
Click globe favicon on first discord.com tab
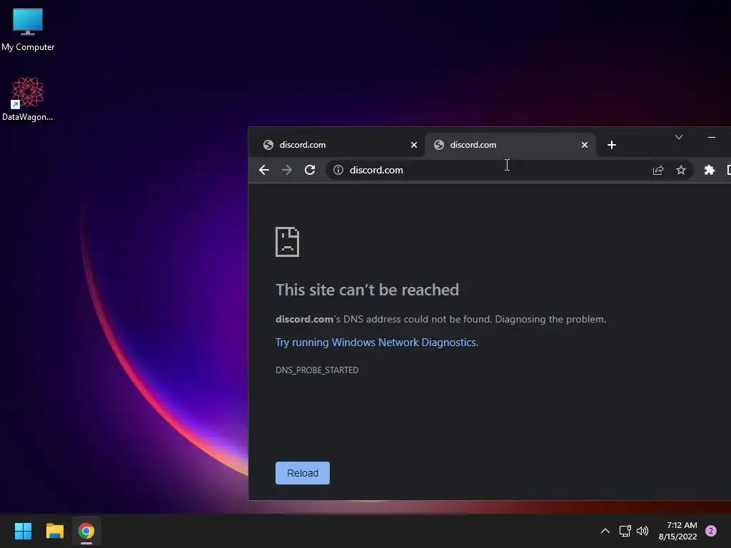[268, 145]
